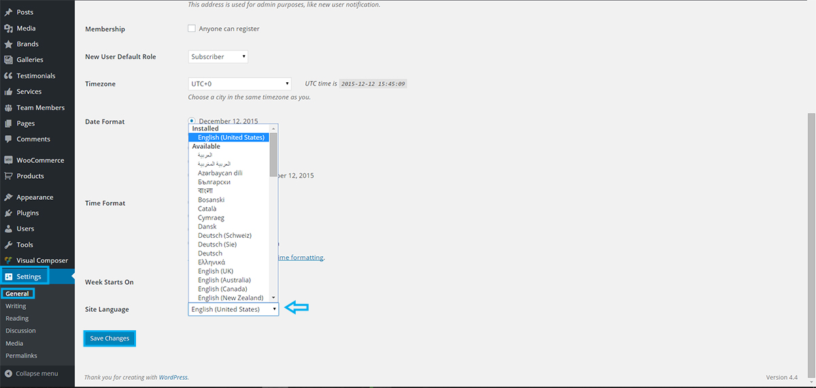Click the Save Changes button
Image resolution: width=816 pixels, height=388 pixels.
click(x=109, y=338)
